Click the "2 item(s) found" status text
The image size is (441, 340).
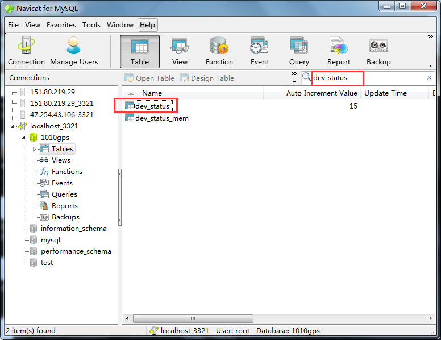pos(31,330)
